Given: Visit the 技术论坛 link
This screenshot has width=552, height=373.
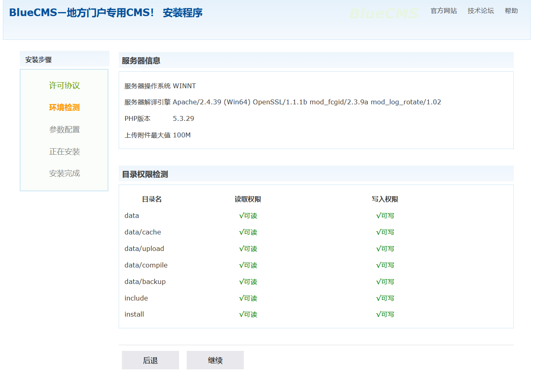Looking at the screenshot, I should click(480, 11).
